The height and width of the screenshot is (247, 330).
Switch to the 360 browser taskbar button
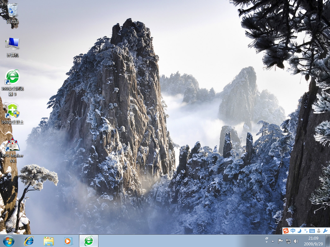tap(89, 241)
